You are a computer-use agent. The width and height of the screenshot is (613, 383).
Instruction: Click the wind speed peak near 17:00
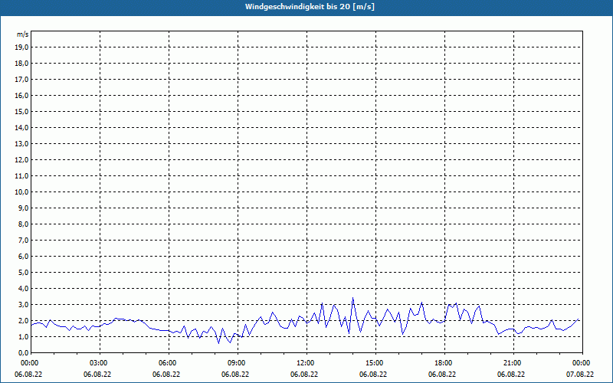pyautogui.click(x=422, y=303)
